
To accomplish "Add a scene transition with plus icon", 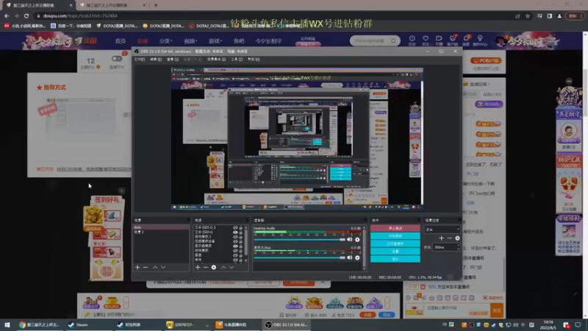I will coord(442,238).
